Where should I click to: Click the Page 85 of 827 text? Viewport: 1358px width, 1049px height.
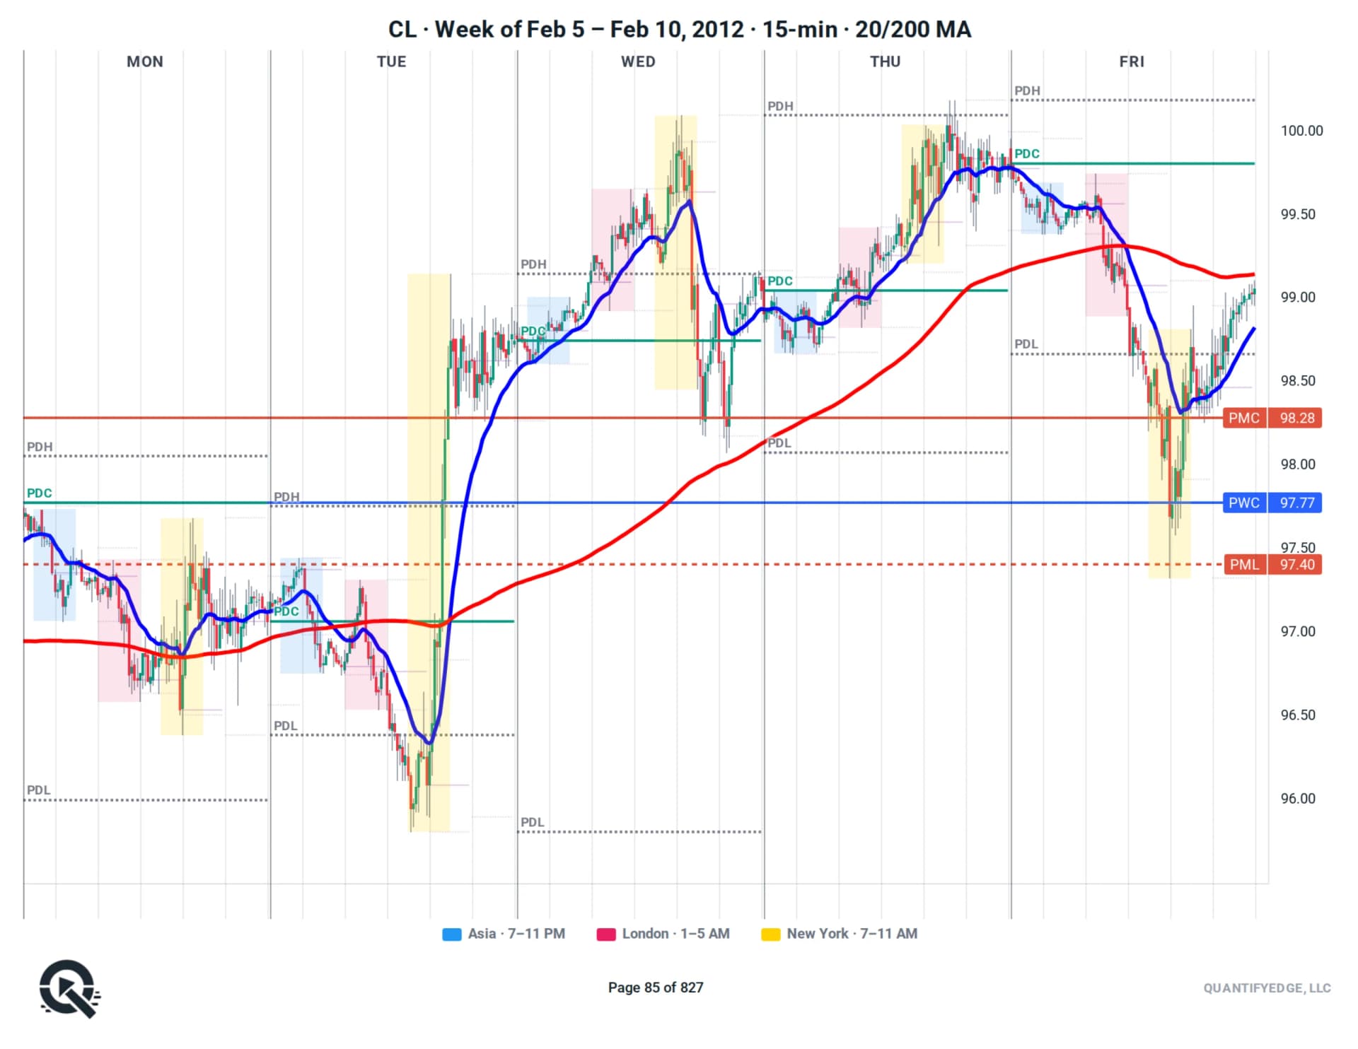[656, 988]
